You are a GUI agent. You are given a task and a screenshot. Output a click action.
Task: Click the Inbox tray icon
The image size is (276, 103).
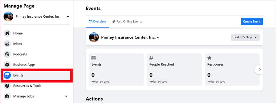click(x=7, y=44)
